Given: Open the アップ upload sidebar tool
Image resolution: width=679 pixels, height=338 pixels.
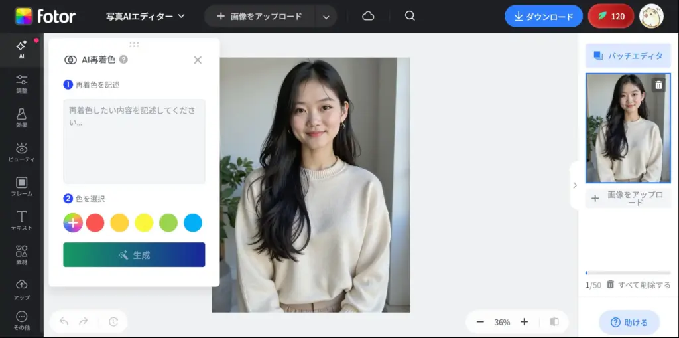Looking at the screenshot, I should click(21, 290).
